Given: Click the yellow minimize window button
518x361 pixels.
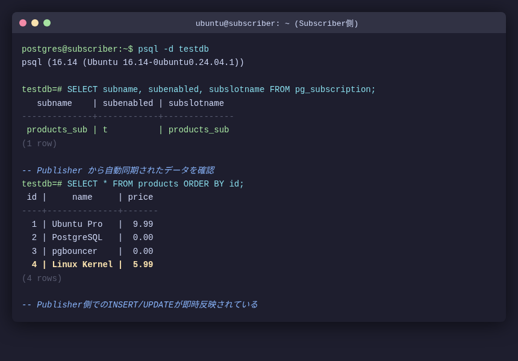Looking at the screenshot, I should point(35,23).
